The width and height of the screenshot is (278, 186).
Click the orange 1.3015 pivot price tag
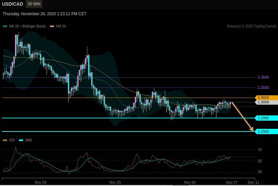tap(266, 97)
